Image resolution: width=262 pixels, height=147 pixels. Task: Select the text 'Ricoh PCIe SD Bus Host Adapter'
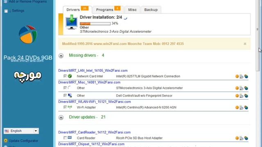point(139,138)
